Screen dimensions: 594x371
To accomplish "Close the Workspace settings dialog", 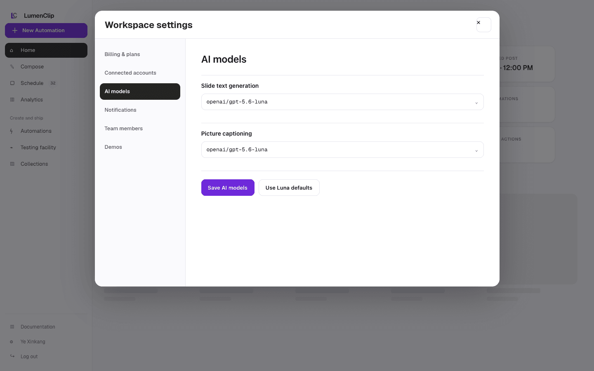I will tap(483, 25).
